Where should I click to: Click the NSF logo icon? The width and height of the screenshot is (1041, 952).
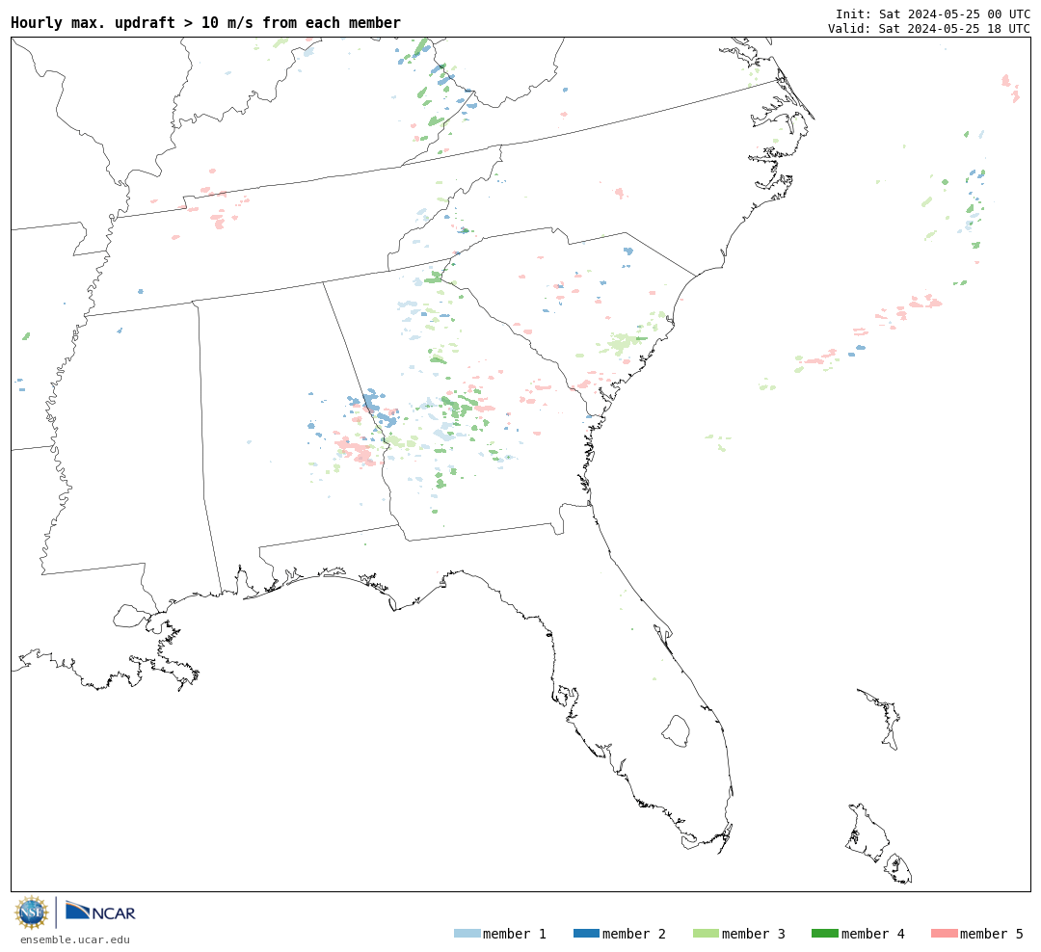point(31,912)
